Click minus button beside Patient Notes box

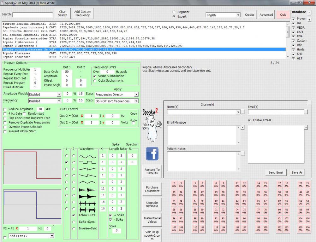tap(243, 154)
